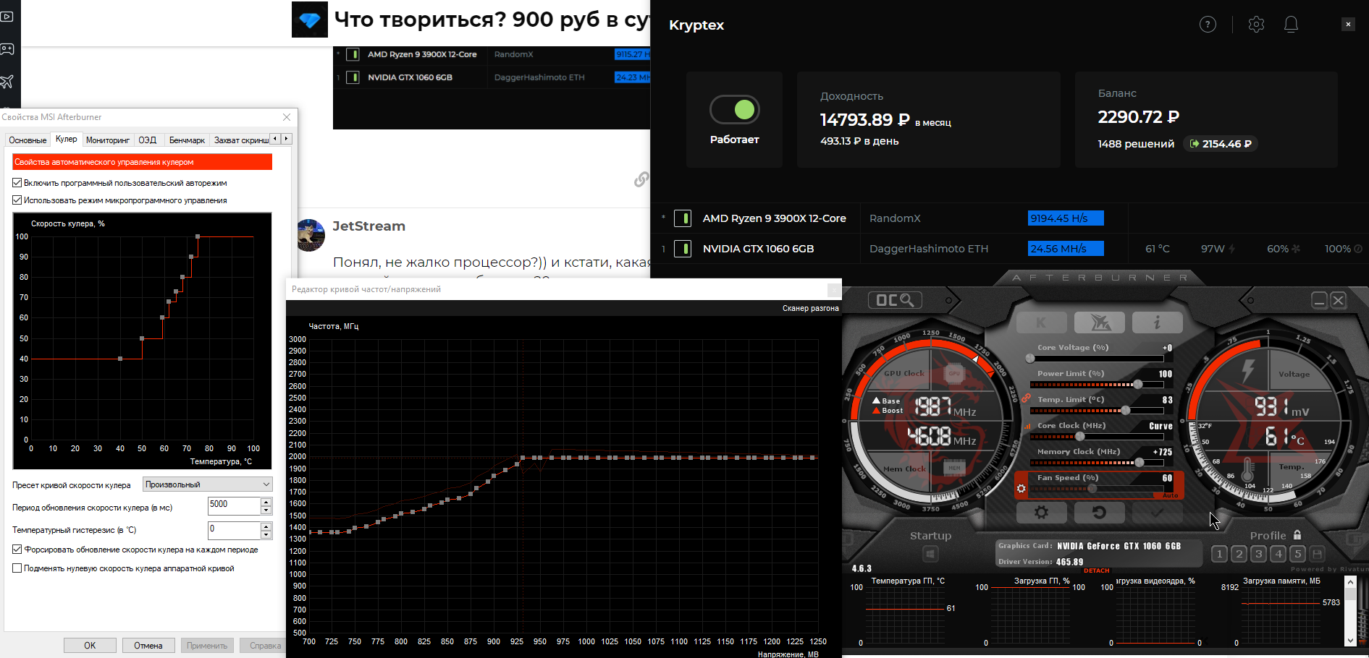Select profile slot 3 in Afterburner
This screenshot has height=658, width=1369.
pos(1258,554)
